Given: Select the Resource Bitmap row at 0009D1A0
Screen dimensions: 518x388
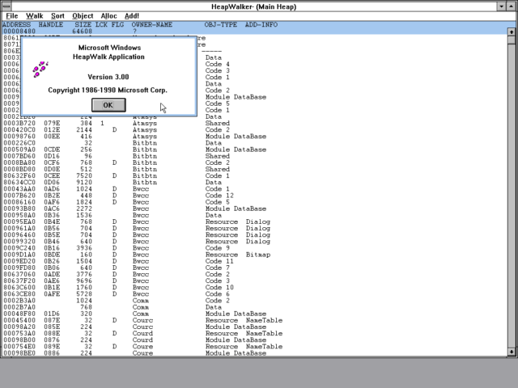Looking at the screenshot, I should pyautogui.click(x=254, y=255).
